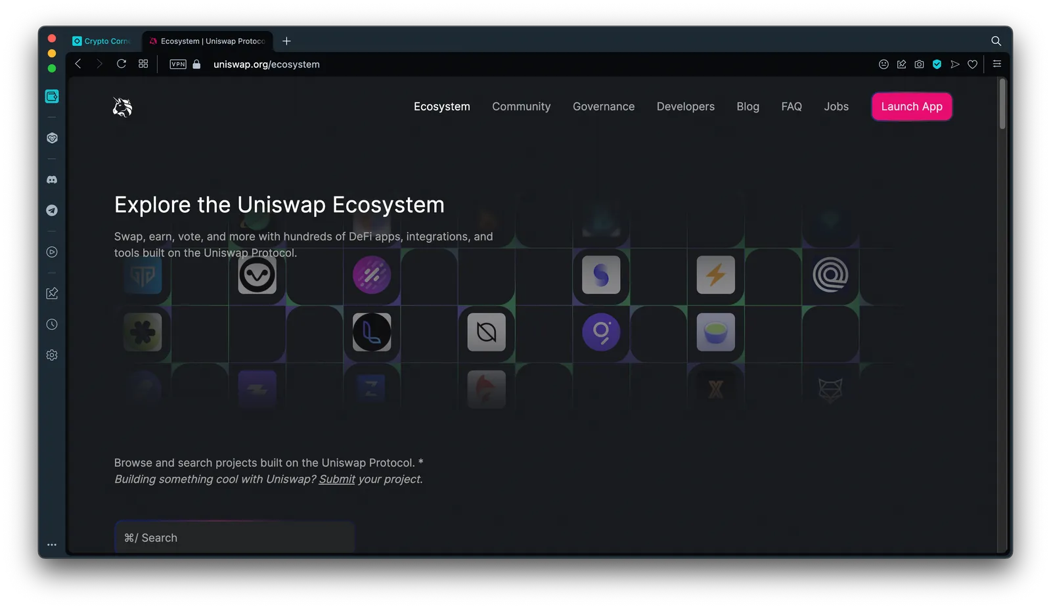Click the three-dots sidebar setup

[x=52, y=545]
